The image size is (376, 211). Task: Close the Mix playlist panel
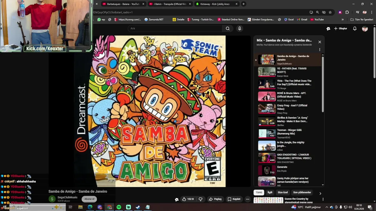[x=320, y=42]
